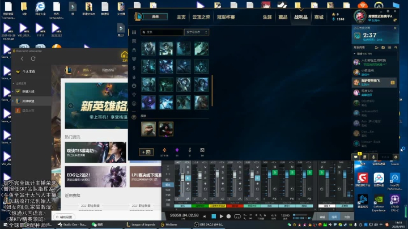Click the forge plus button in loot page
Image resolution: width=408 pixels, height=229 pixels.
point(146,152)
